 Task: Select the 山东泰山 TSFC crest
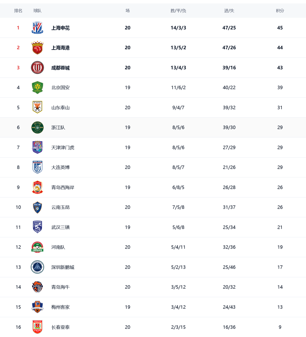(x=37, y=107)
